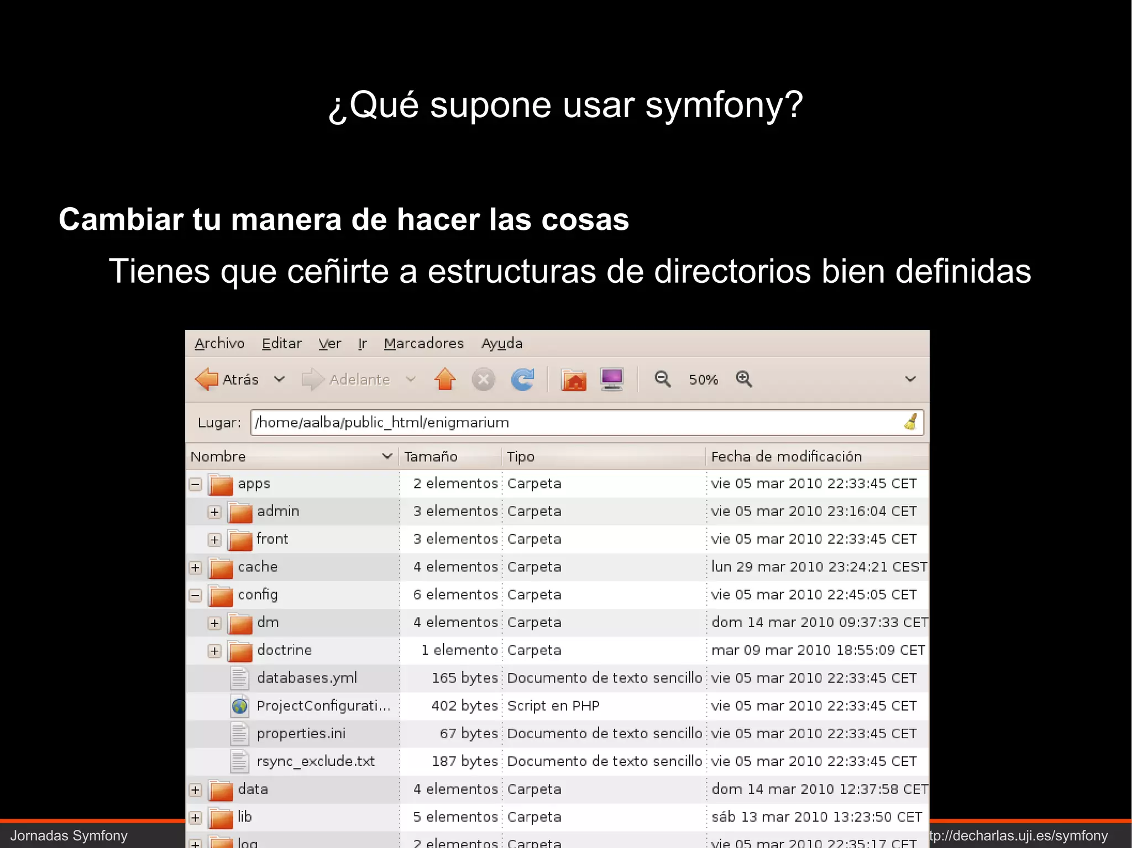Select the rsync_exclude.txt file name
The width and height of the screenshot is (1132, 848).
(316, 762)
